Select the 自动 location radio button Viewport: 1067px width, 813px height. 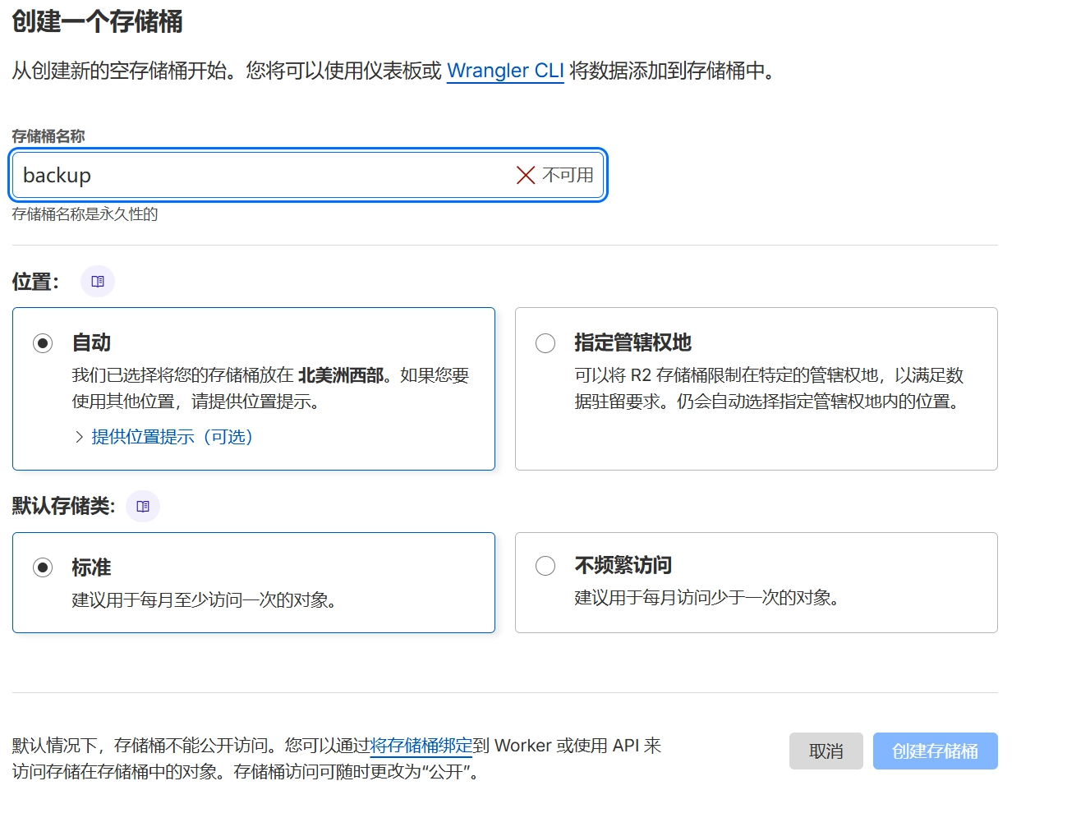(43, 343)
